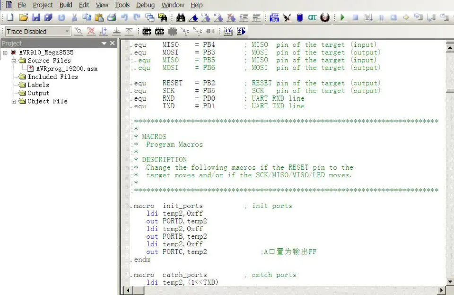Select AVRprog_19200.asm in the project tree
Viewport: 454px width, 295px height.
[67, 69]
